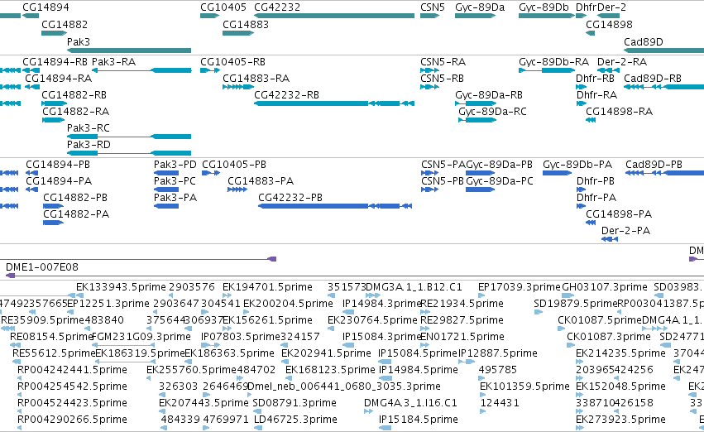Select the Der-2-PA protein label
Image resolution: width=704 pixels, height=432 pixels.
pyautogui.click(x=625, y=231)
